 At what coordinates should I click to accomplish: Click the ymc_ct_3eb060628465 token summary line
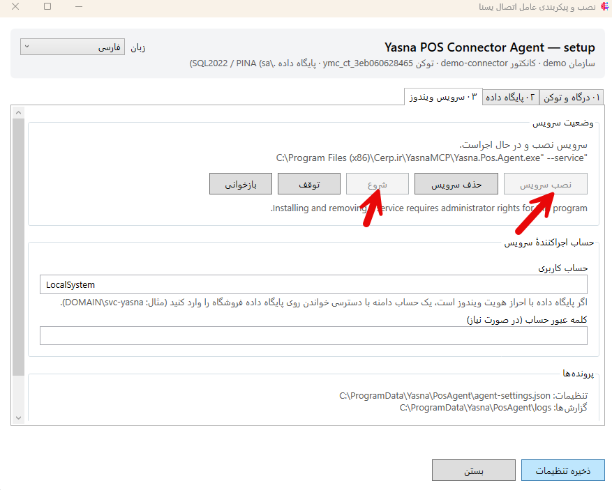(x=392, y=63)
